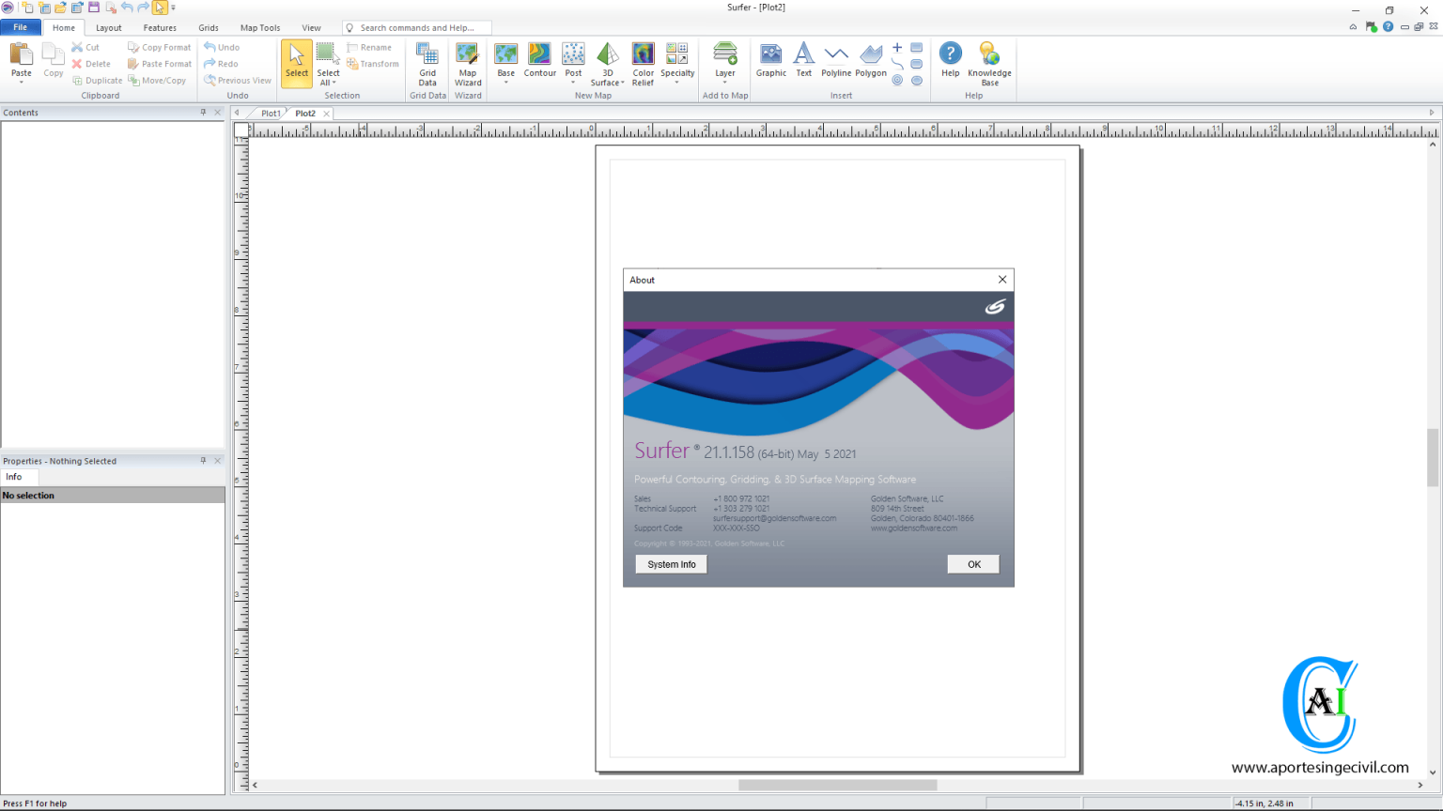Launch the Map Wizard
This screenshot has height=811, width=1443.
point(467,62)
